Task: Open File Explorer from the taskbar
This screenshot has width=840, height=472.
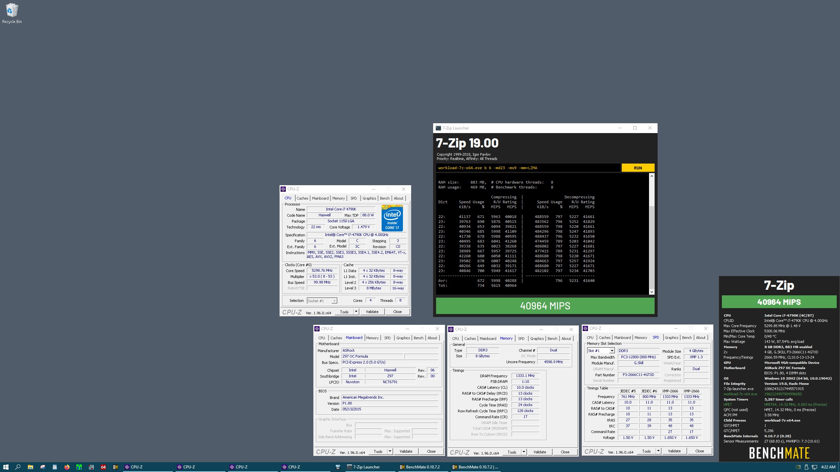Action: pos(30,467)
